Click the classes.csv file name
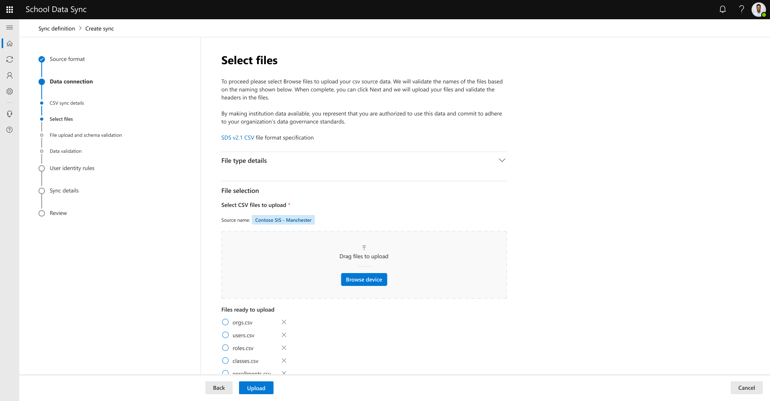The width and height of the screenshot is (770, 401). point(245,361)
